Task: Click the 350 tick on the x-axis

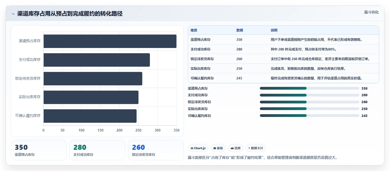Action: pos(176,130)
